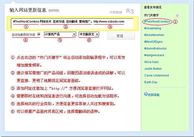Select the #damnthatsucks hot keyword
This screenshot has height=137, width=194.
pos(155,49)
